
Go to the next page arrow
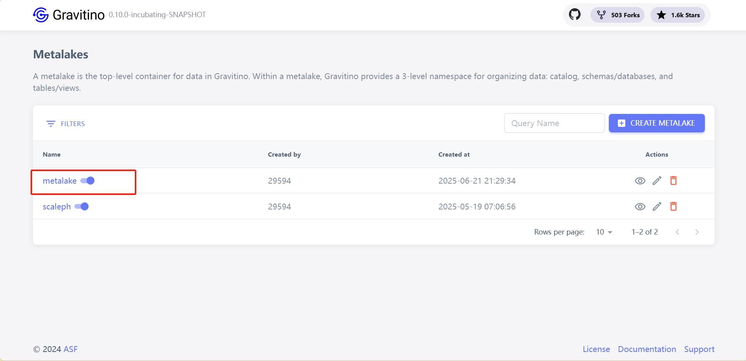[697, 232]
